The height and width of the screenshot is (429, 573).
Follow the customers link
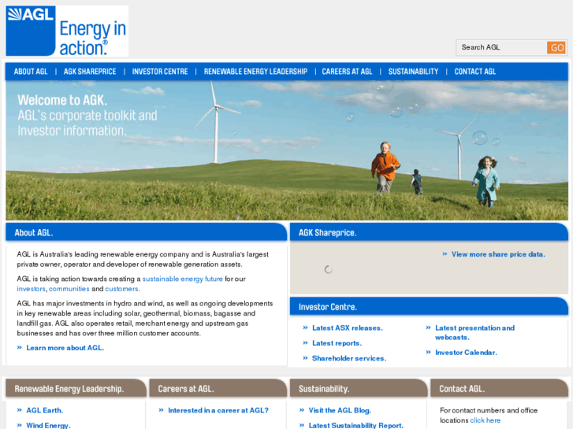pos(121,289)
